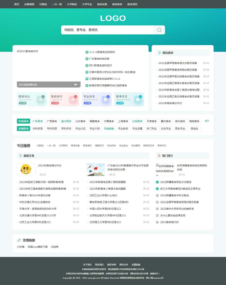
Task: Open 长春中医药大学2022吉林本科一批分数线 link
Action: click(x=112, y=72)
